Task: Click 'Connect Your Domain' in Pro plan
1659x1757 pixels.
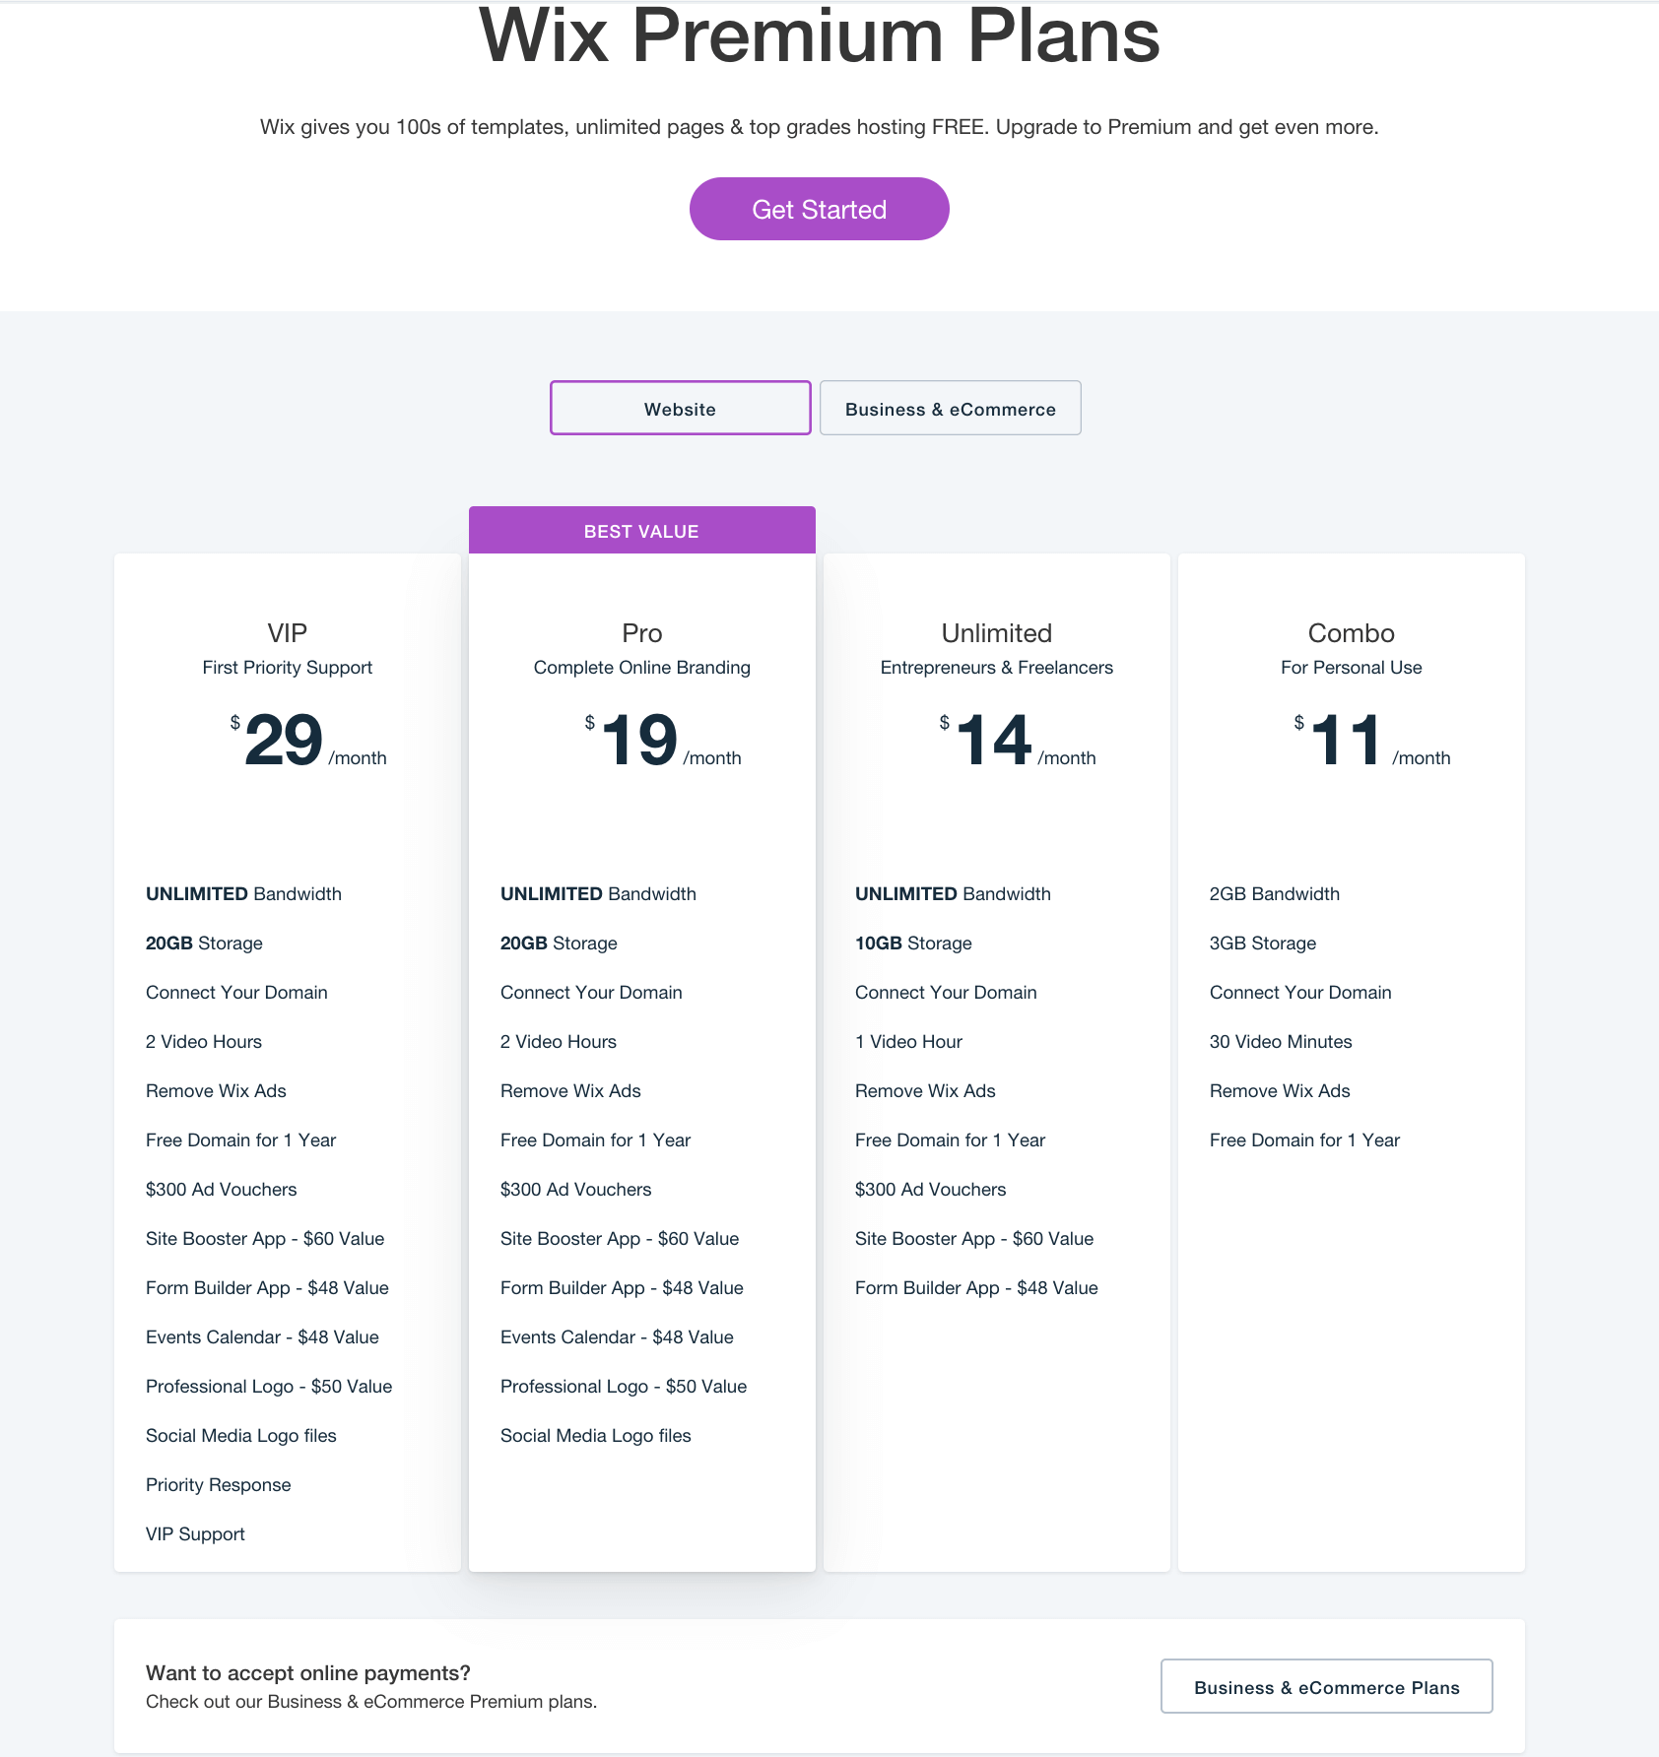Action: (591, 992)
